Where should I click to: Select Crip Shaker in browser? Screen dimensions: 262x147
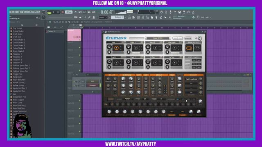click(x=17, y=28)
